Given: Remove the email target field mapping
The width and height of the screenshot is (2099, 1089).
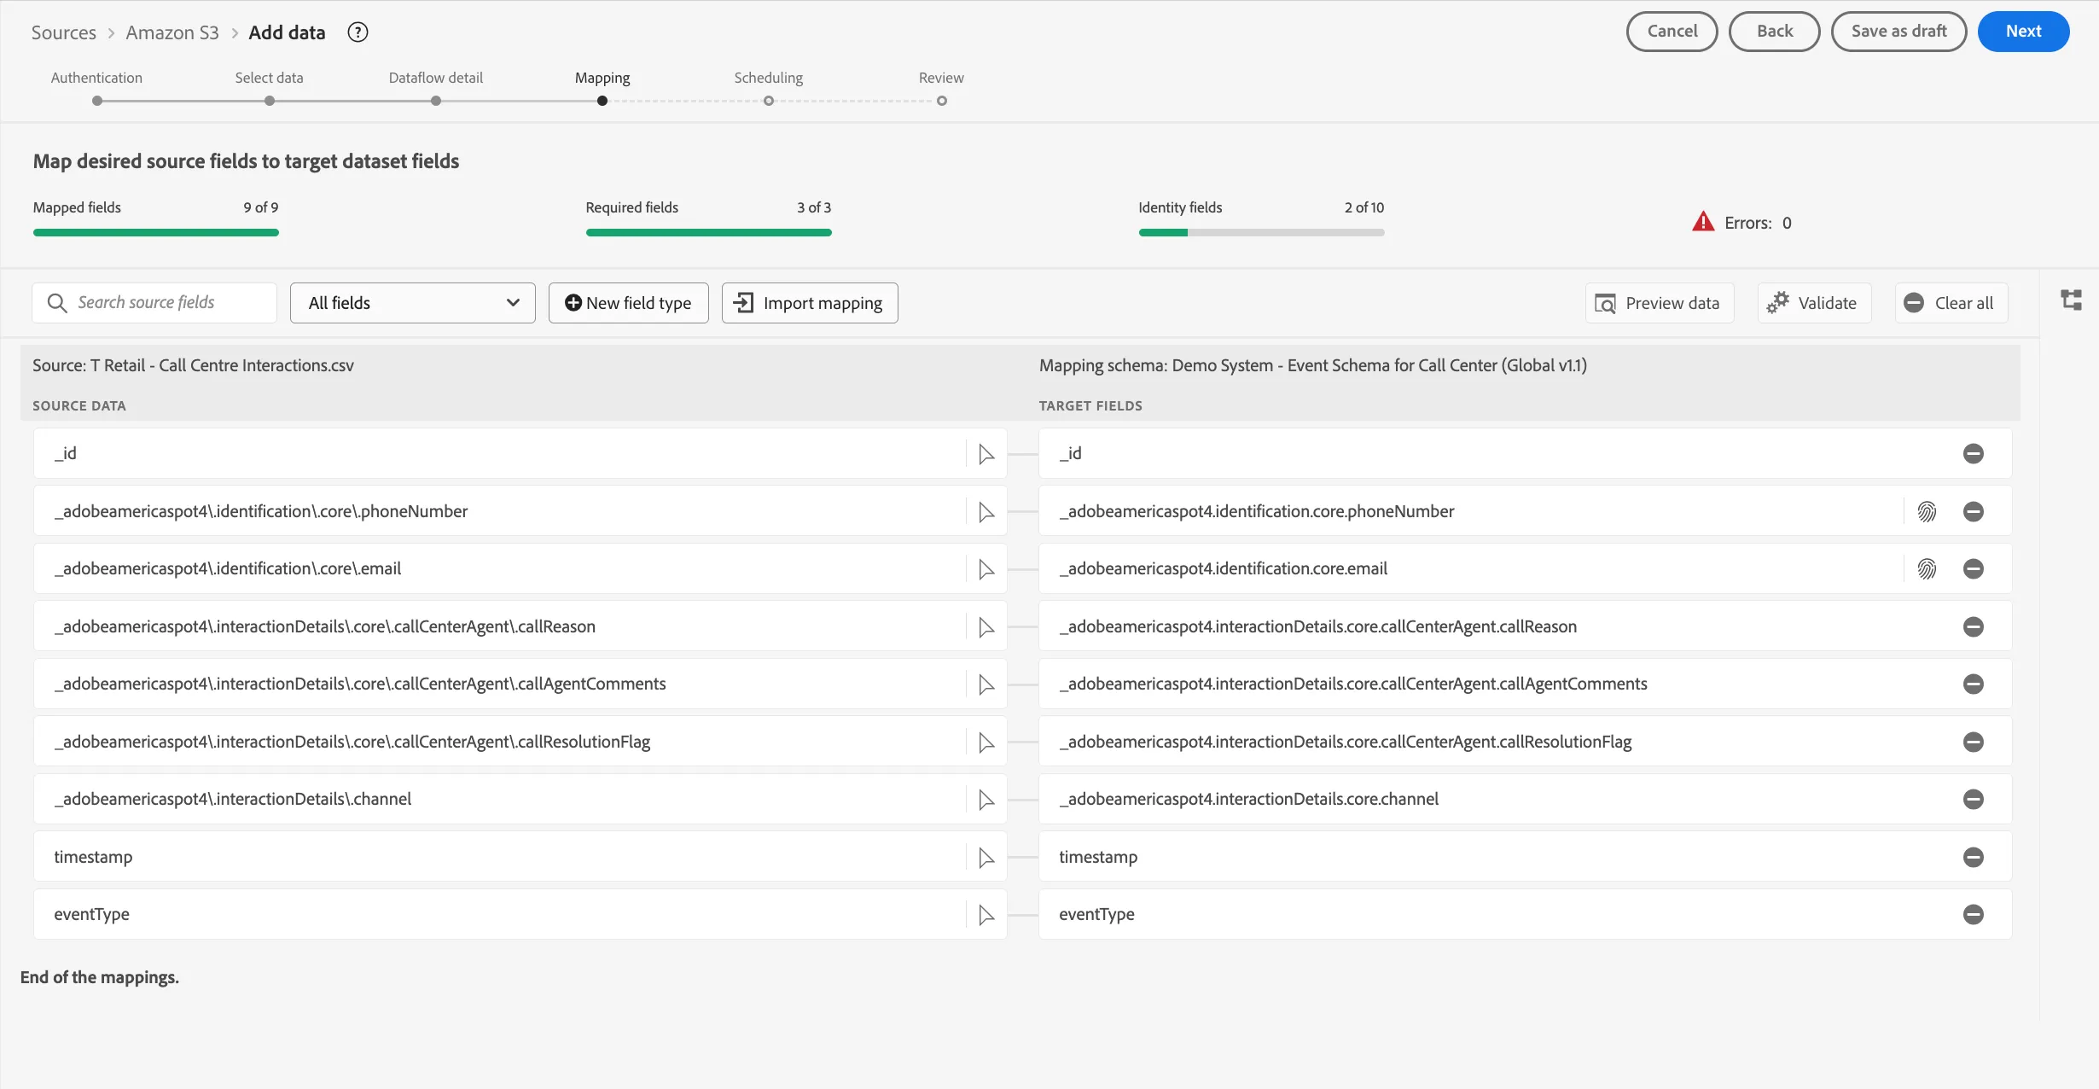Looking at the screenshot, I should pyautogui.click(x=1973, y=568).
